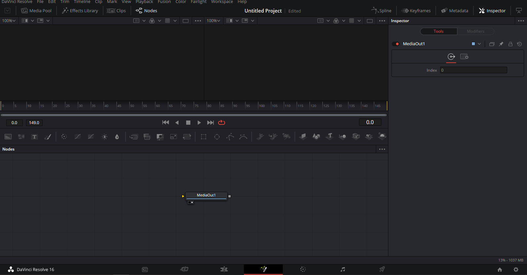The height and width of the screenshot is (275, 527).
Task: Toggle the Inspector panel
Action: (x=492, y=11)
